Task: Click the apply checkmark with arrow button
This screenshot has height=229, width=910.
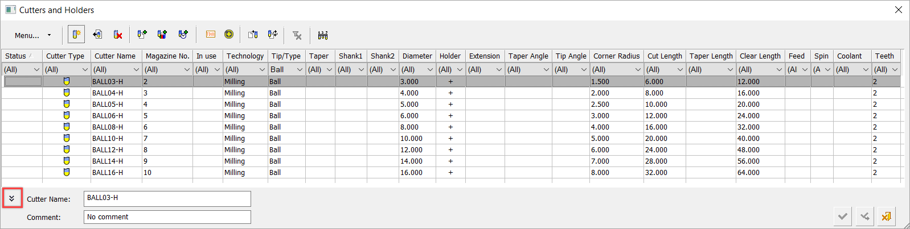Action: pos(864,216)
